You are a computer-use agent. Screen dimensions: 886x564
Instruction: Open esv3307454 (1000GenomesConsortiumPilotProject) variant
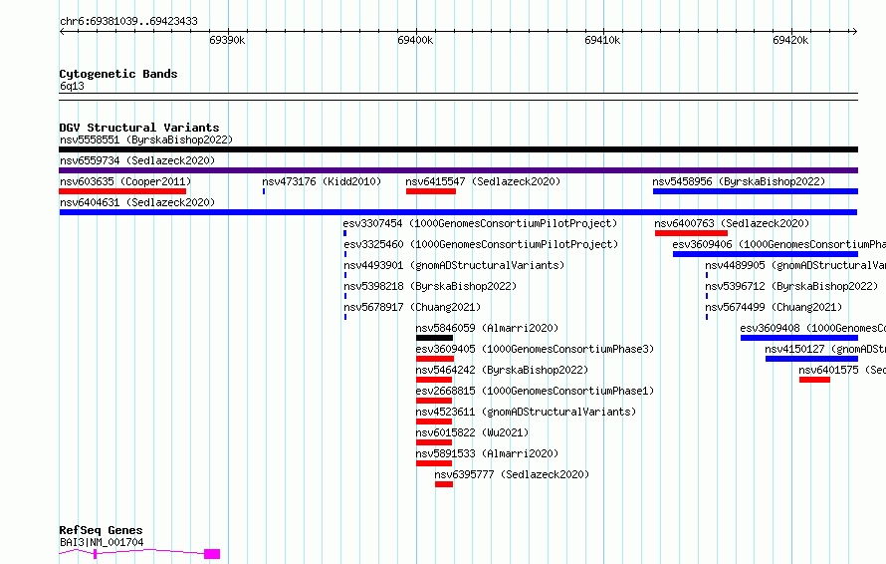[480, 223]
